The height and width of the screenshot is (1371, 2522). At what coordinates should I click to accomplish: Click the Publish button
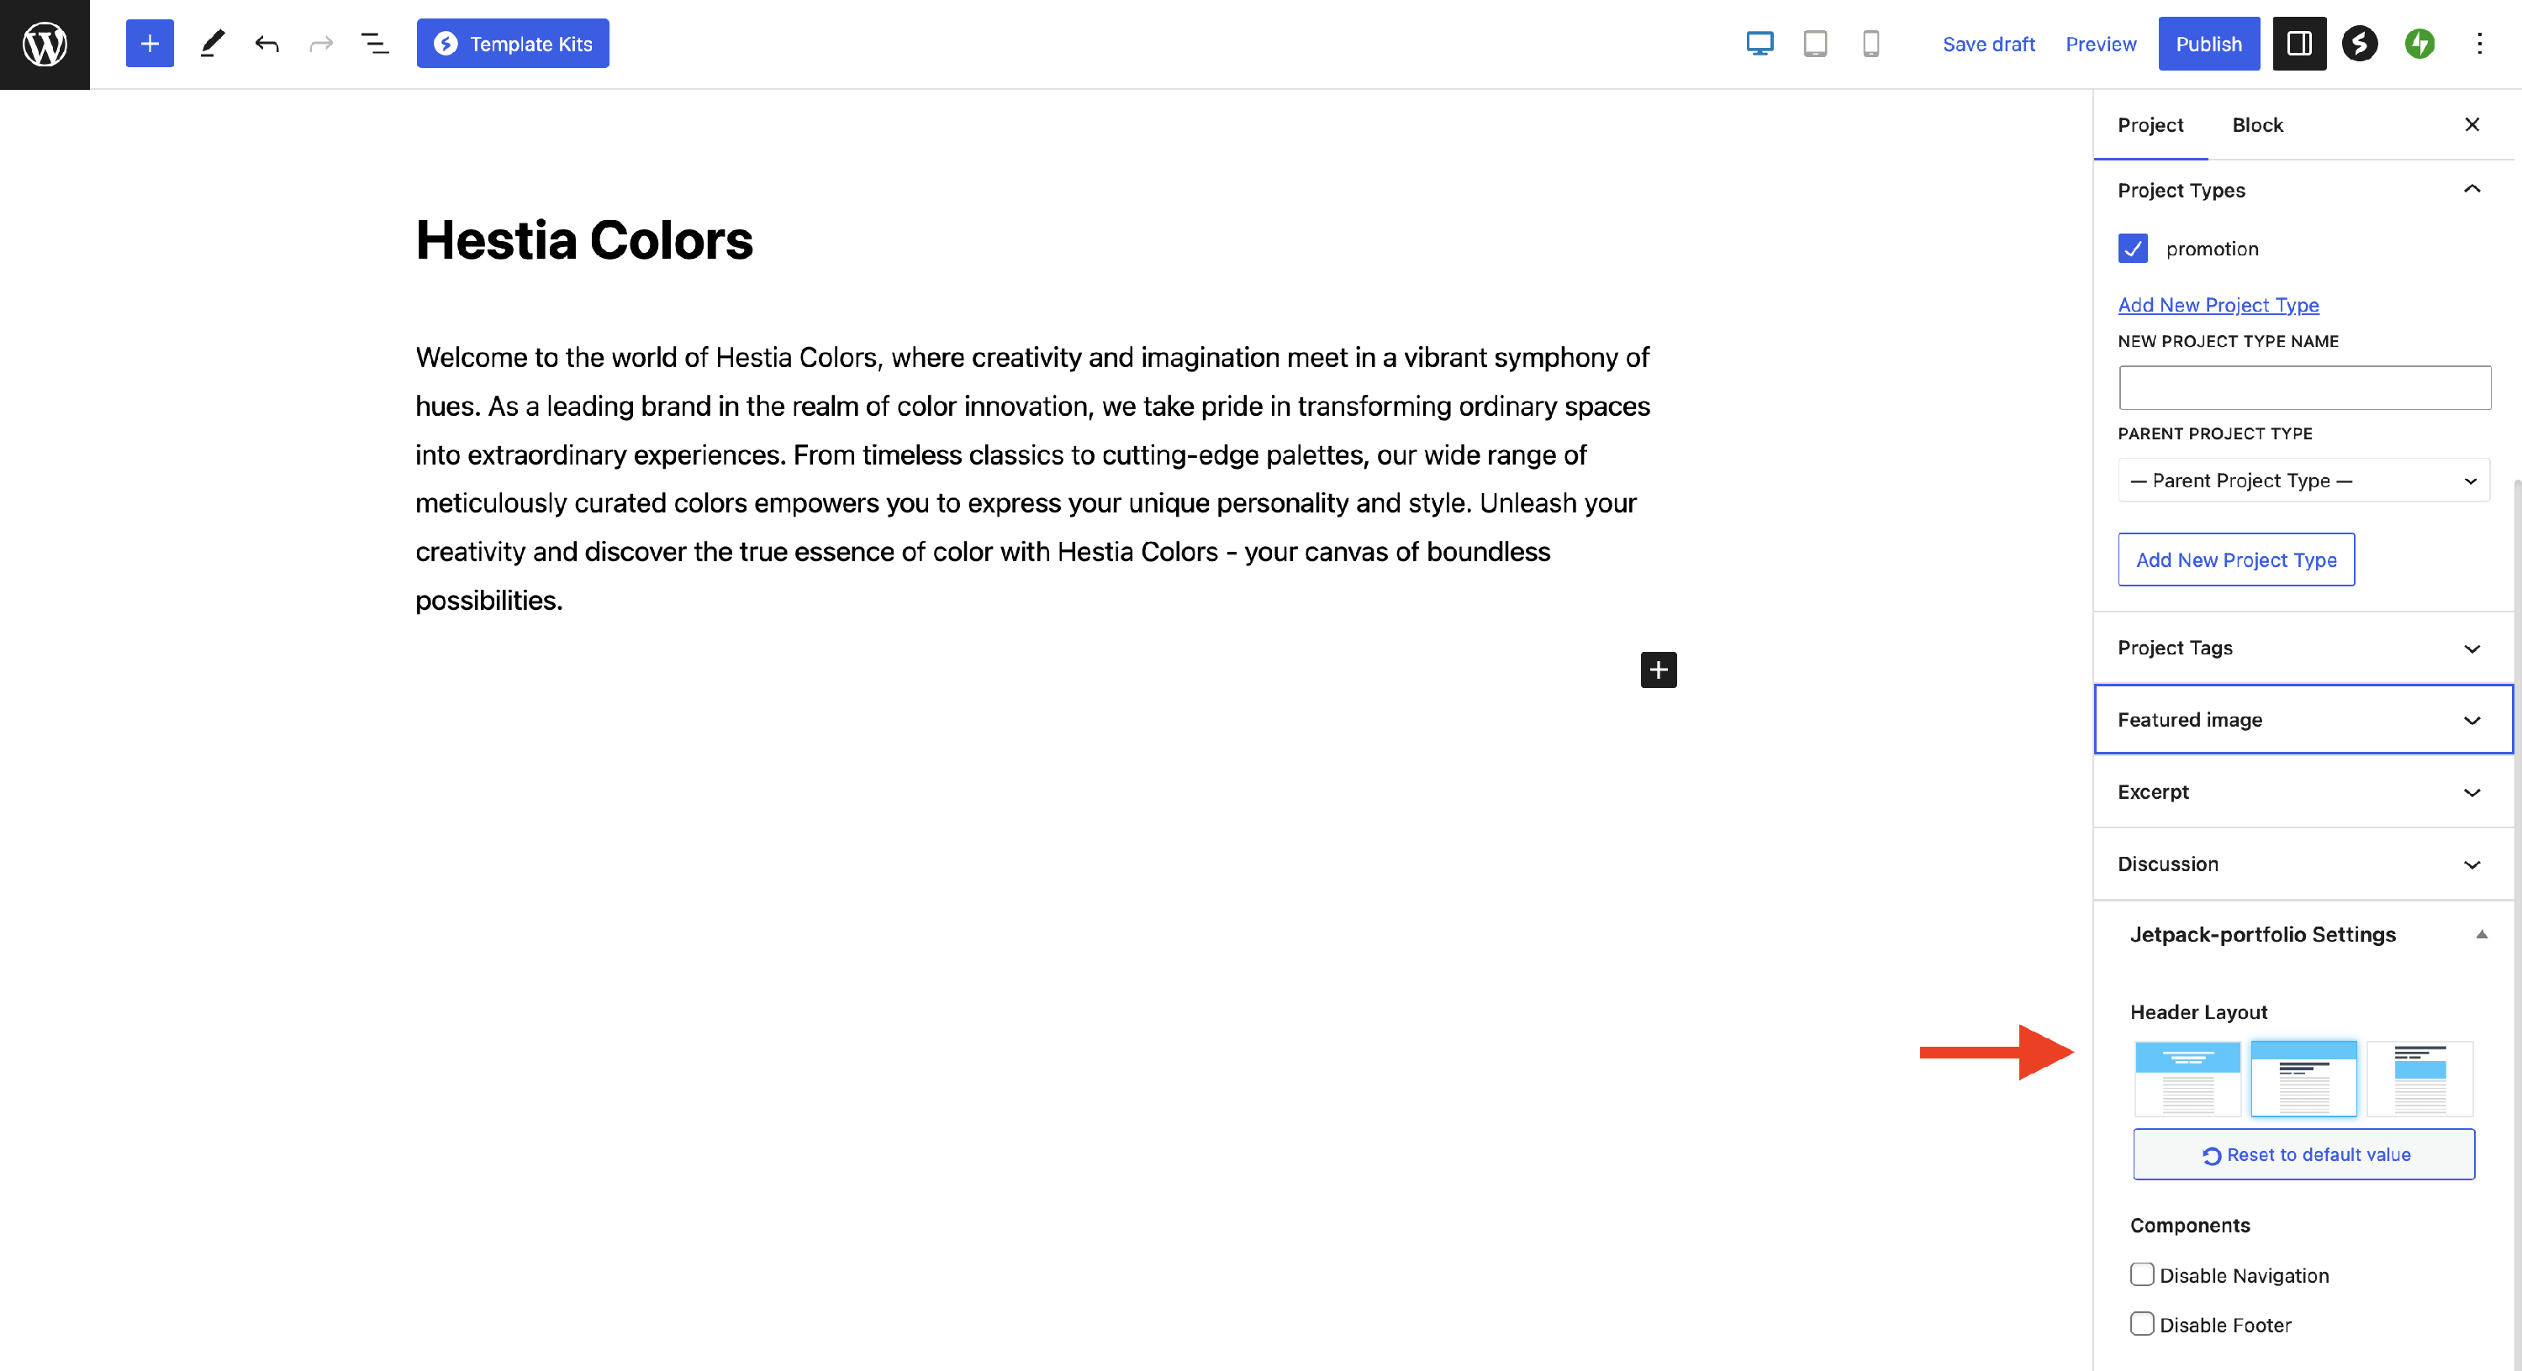coord(2208,44)
